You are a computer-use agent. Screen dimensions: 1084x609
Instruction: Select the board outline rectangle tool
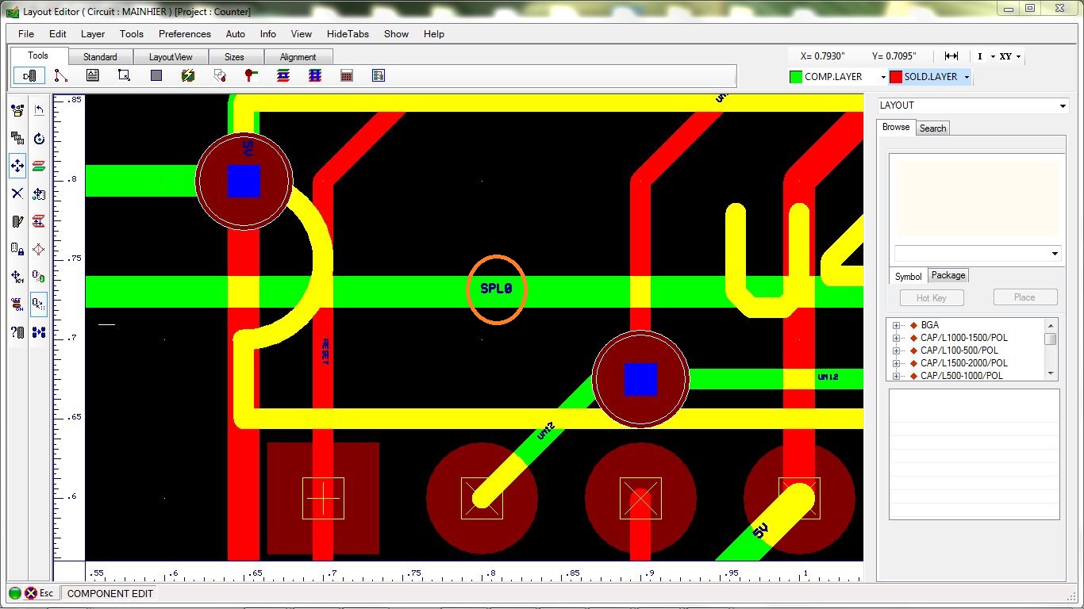pyautogui.click(x=125, y=76)
